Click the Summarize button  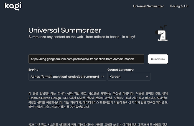[x=158, y=59]
